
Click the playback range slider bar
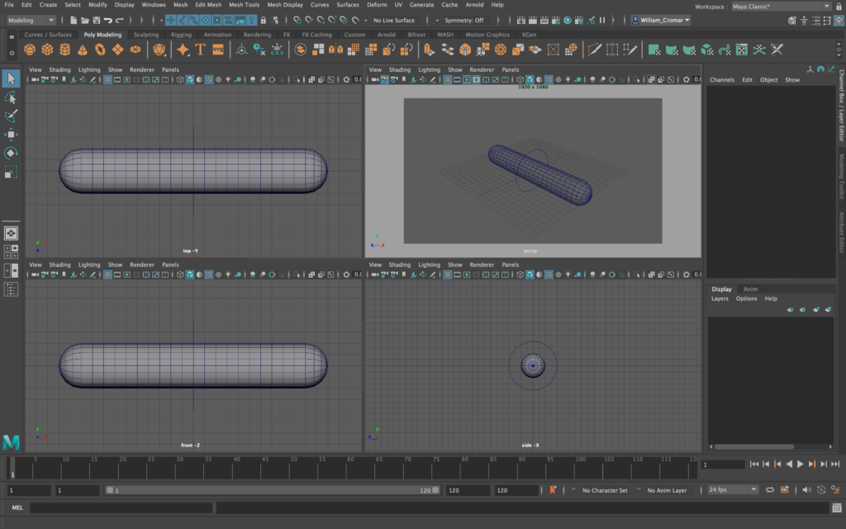coord(273,490)
